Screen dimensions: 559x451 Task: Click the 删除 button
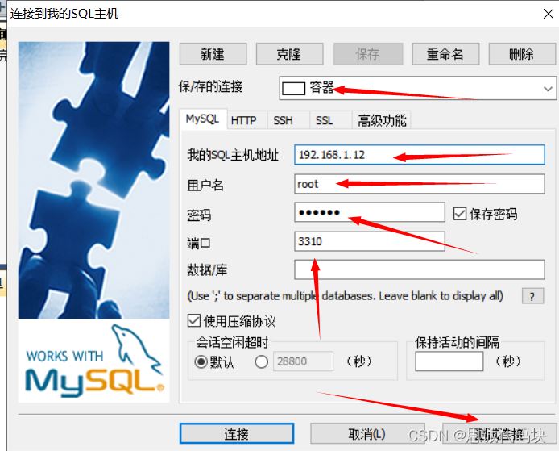(x=522, y=54)
